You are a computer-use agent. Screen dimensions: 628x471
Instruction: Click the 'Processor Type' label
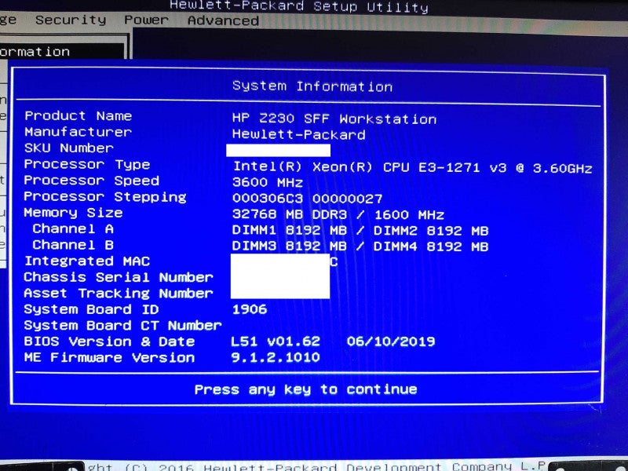87,164
